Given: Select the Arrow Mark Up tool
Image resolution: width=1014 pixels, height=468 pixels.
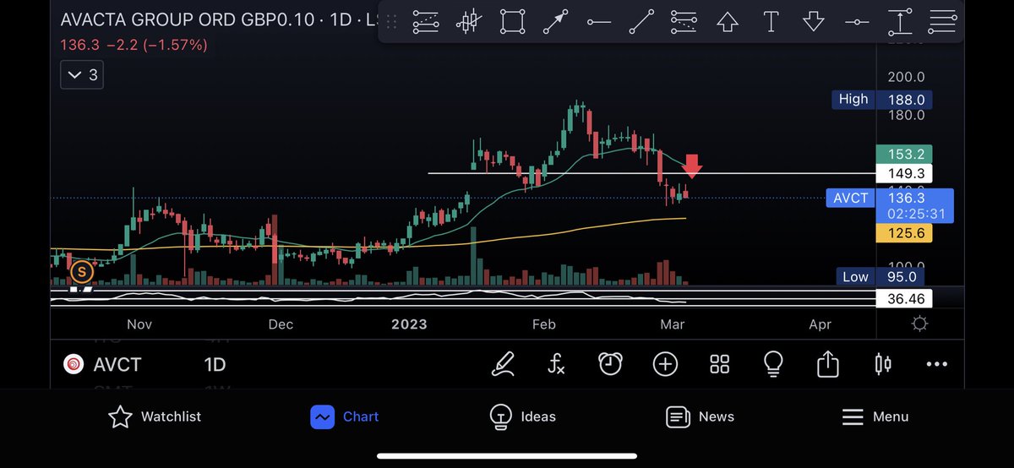Looking at the screenshot, I should (x=728, y=21).
